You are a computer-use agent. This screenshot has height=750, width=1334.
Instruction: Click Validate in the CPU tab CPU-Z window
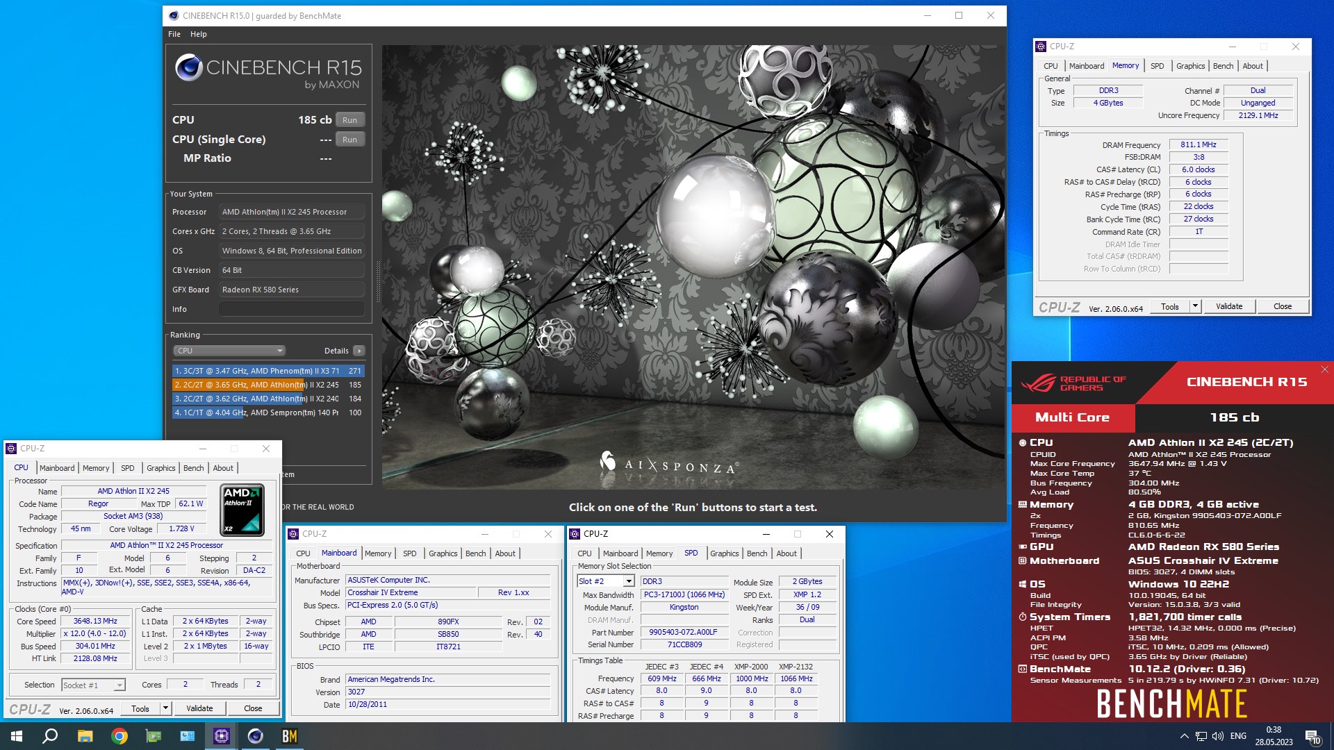point(199,708)
